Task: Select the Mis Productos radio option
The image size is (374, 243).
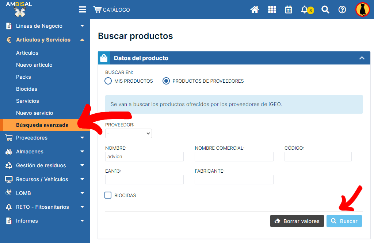Action: pos(108,81)
